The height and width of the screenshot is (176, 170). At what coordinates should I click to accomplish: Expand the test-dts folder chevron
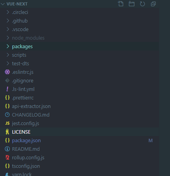coord(8,63)
